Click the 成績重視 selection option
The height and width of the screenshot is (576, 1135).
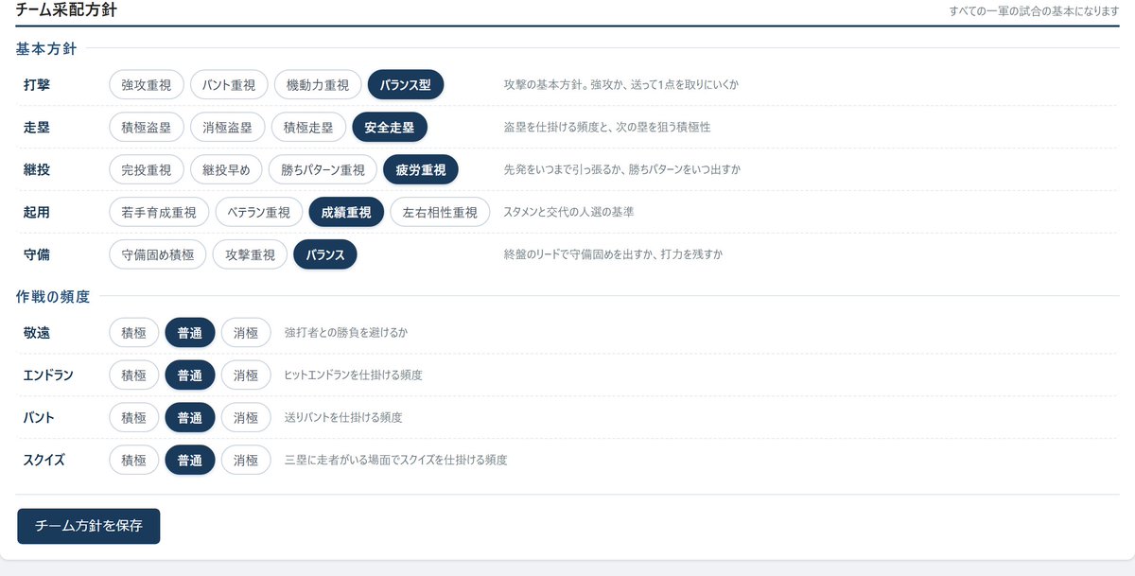346,212
